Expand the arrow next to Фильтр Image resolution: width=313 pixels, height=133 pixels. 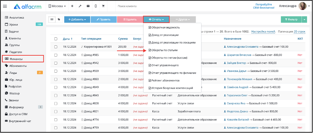pyautogui.click(x=304, y=20)
